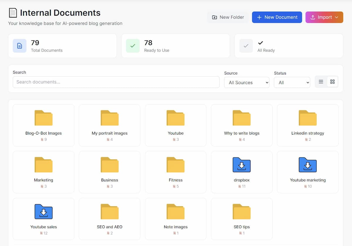This screenshot has height=246, width=352.
Task: Open the Why to write blogs folder icon
Action: coord(242,118)
